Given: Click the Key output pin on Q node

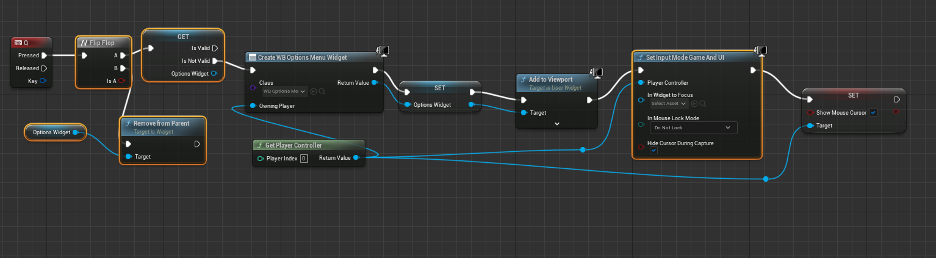Looking at the screenshot, I should (x=44, y=81).
